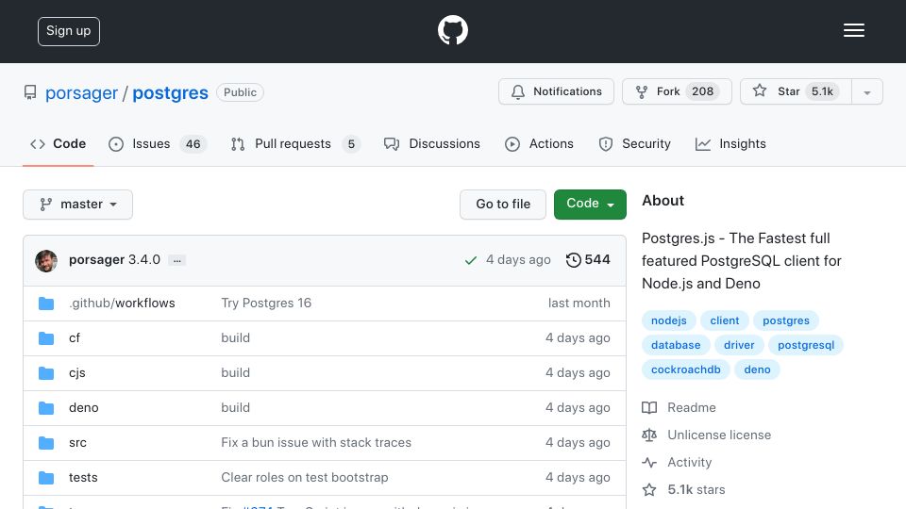Open the .github/workflows folder
This screenshot has width=906, height=509.
tap(122, 304)
